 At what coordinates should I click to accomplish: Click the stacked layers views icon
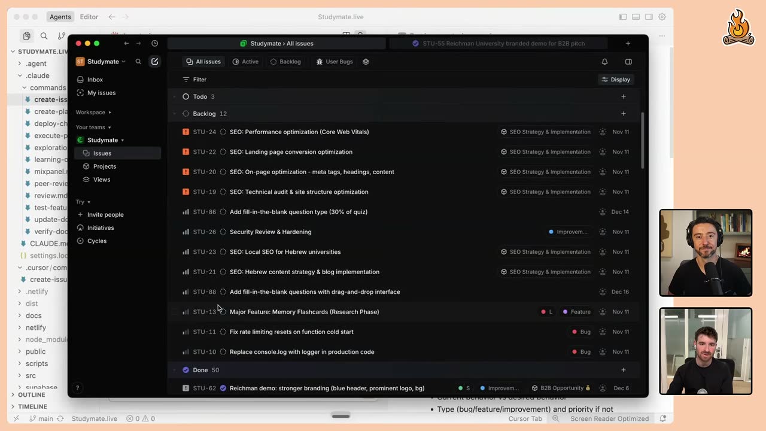[x=366, y=62]
